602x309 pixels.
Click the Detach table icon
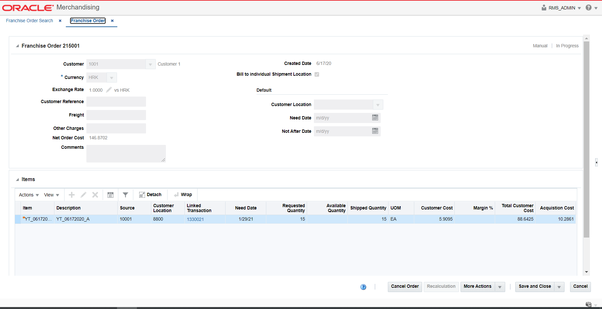pos(142,195)
